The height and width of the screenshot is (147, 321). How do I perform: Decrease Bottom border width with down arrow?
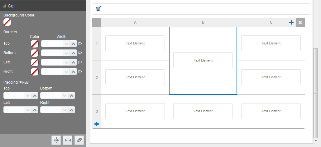[x=66, y=53]
